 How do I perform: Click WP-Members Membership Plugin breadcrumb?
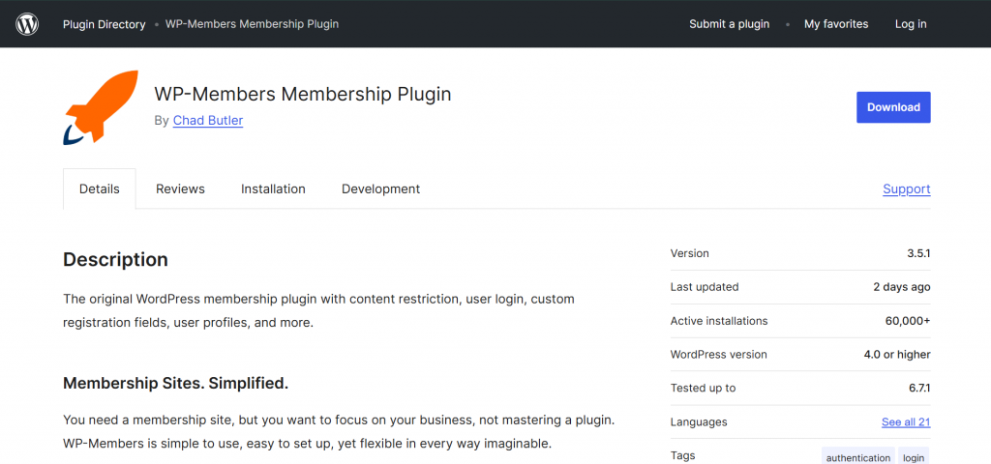click(253, 24)
